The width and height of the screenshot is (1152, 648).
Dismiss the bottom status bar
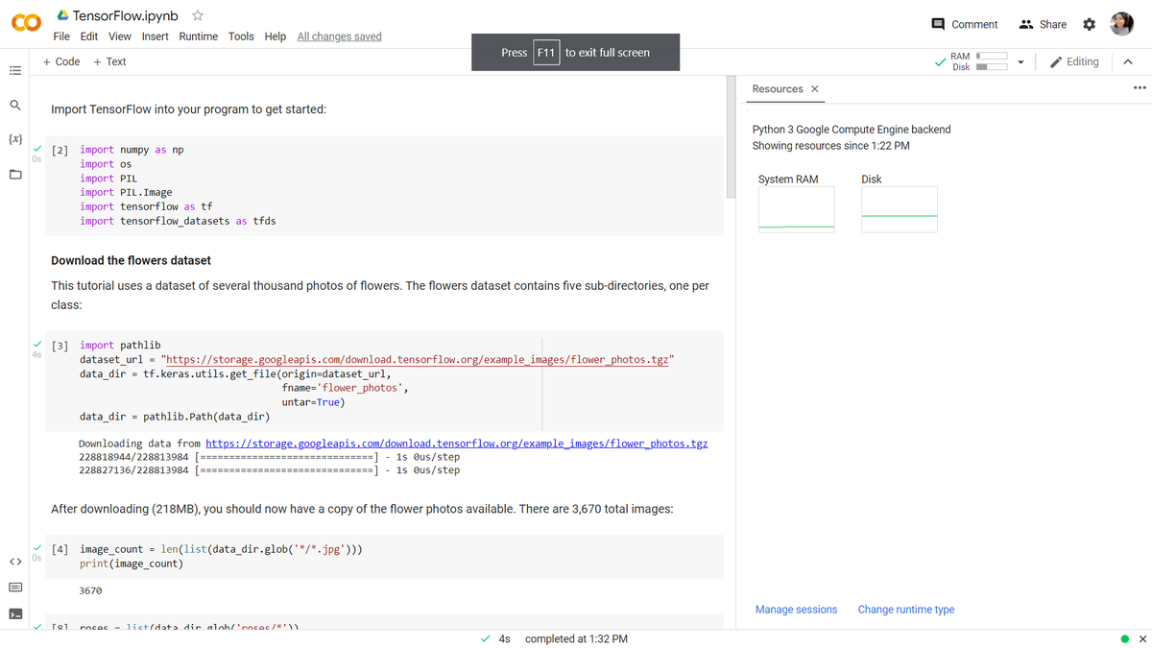(1142, 639)
